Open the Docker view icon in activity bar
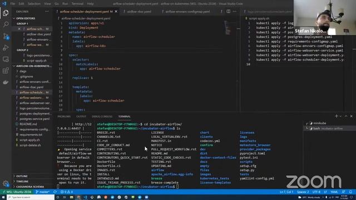The width and height of the screenshot is (356, 200). click(x=6, y=82)
